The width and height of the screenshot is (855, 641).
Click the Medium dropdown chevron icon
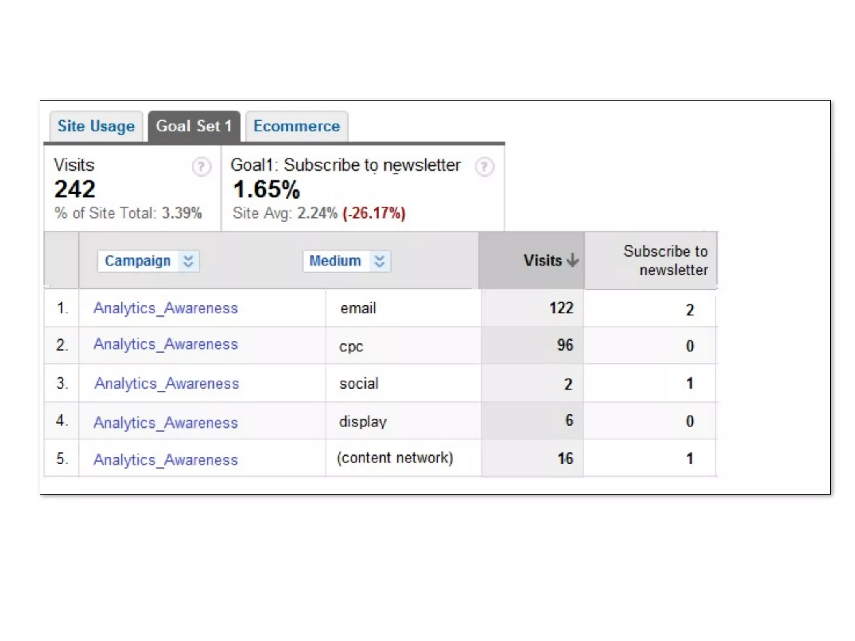tap(379, 261)
